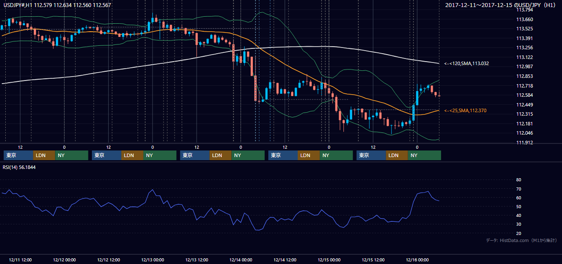562x264 pixels.
Task: Click the 2017-12-11～2017-12-15 USD/JPY header
Action: (500, 5)
